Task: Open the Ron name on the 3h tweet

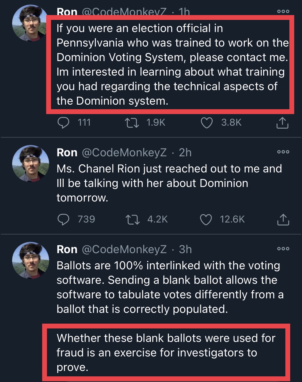Action: click(67, 249)
